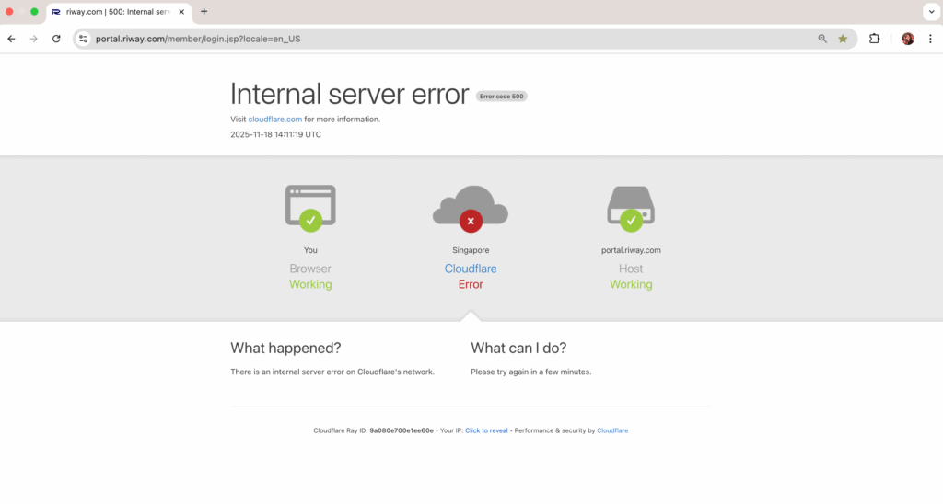Click the blue Cloudflare status link
This screenshot has height=504, width=943.
tap(471, 269)
